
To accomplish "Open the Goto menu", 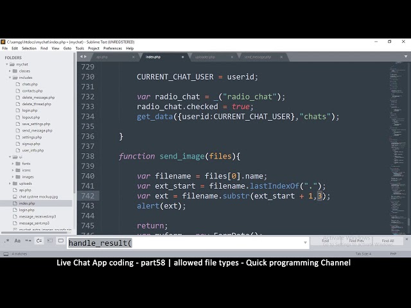I will (67, 49).
